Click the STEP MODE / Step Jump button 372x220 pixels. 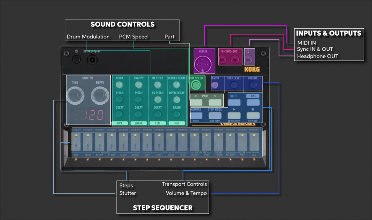(x=215, y=116)
